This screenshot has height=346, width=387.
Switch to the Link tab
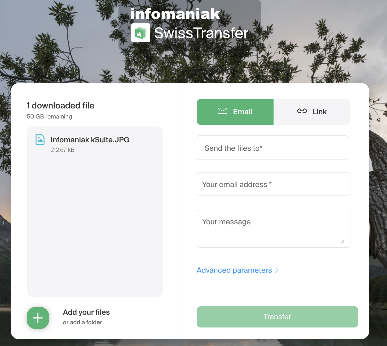pyautogui.click(x=312, y=112)
